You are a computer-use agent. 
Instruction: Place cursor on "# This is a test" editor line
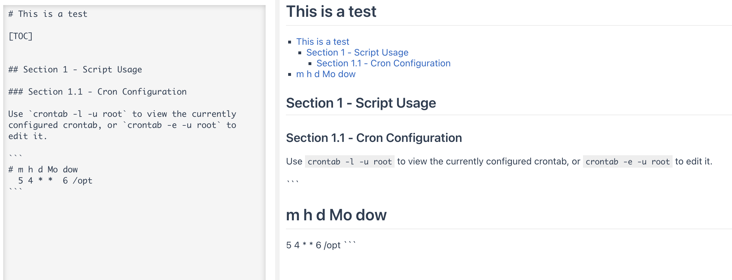tap(48, 14)
